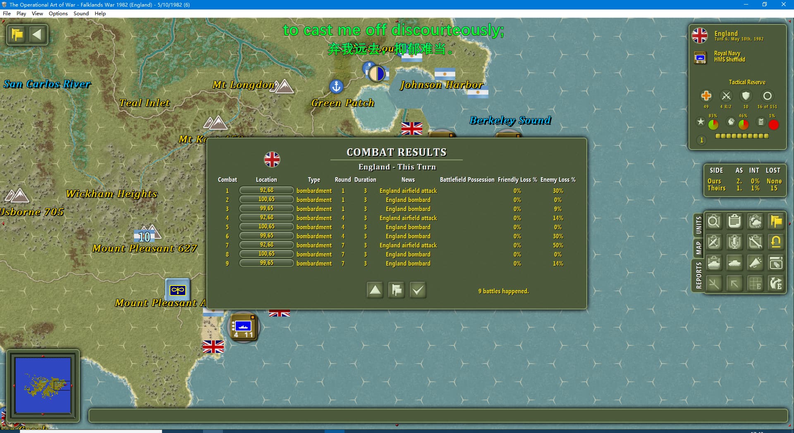Click the minimap of the Falkland Islands

(x=43, y=385)
